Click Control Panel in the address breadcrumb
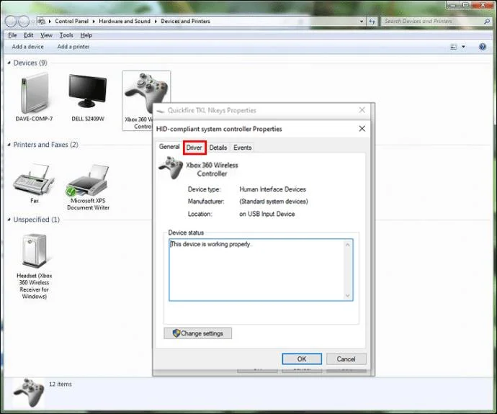 [71, 21]
